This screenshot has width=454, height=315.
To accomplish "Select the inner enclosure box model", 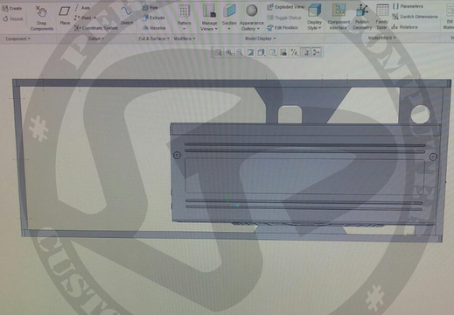I will click(x=305, y=174).
